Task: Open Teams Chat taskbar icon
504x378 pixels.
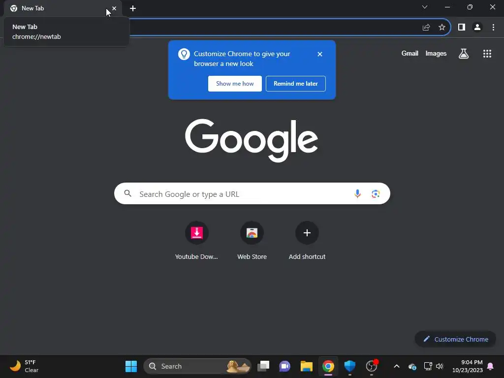Action: pyautogui.click(x=285, y=366)
